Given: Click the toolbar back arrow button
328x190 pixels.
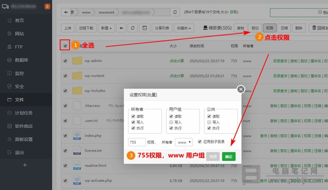Looking at the screenshot, I should pos(121,28).
